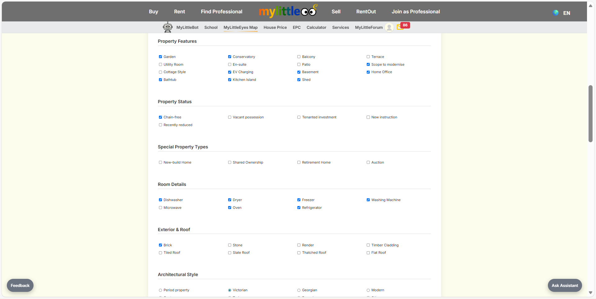The width and height of the screenshot is (596, 299).
Task: Click the Feedback button
Action: click(20, 285)
